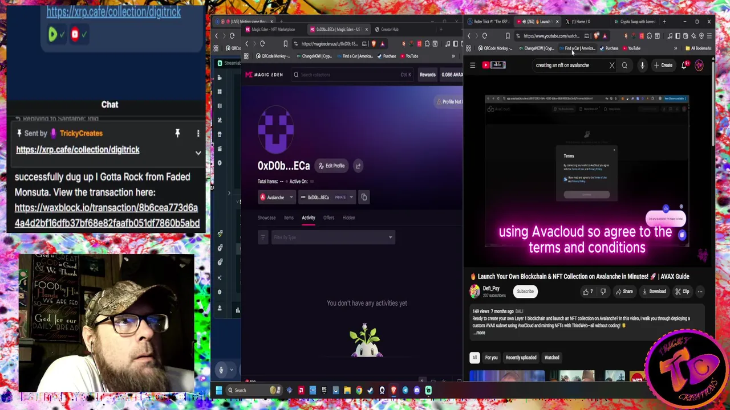
Task: Switch to Home / X browser tab
Action: [x=580, y=22]
